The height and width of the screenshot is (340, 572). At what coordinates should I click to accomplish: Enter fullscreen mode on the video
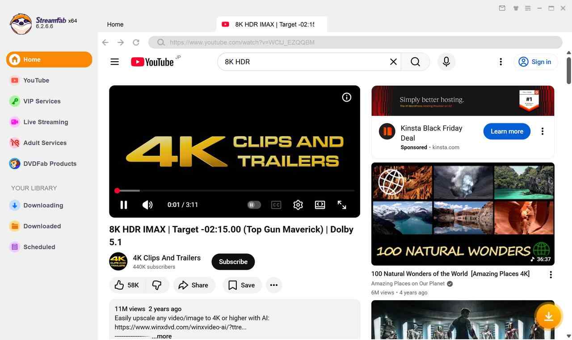point(342,205)
